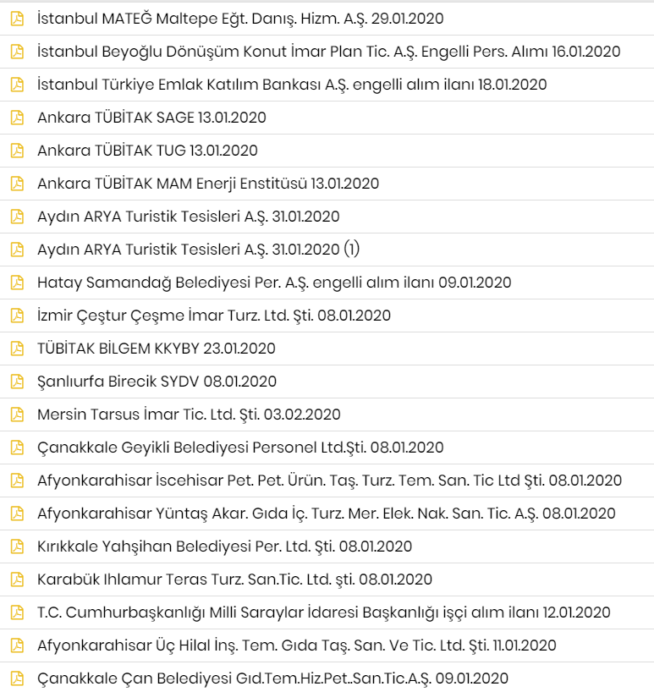This screenshot has width=654, height=692.
Task: Click PDF icon for Milli Saraylar İdaresi row
Action: coord(17,612)
